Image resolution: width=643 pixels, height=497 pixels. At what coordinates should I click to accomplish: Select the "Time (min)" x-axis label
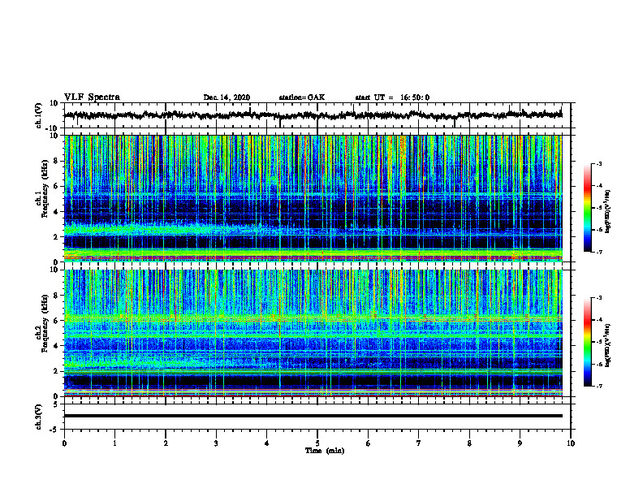(325, 451)
